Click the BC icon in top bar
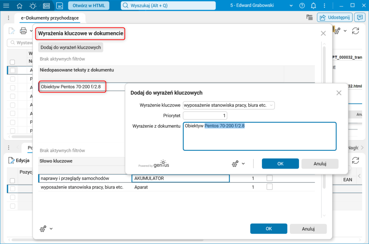 click(60, 6)
